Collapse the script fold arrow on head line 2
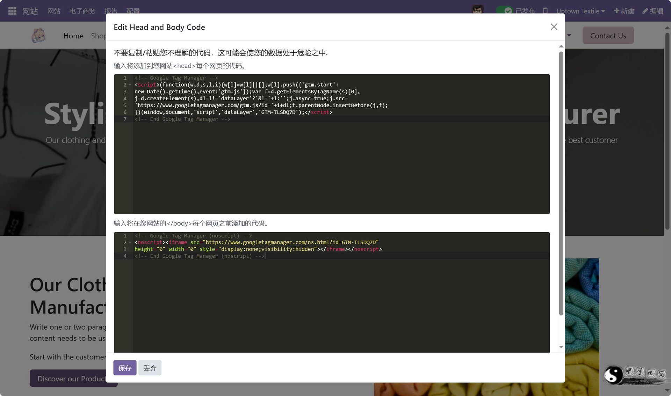Viewport: 671px width, 396px height. 130,85
